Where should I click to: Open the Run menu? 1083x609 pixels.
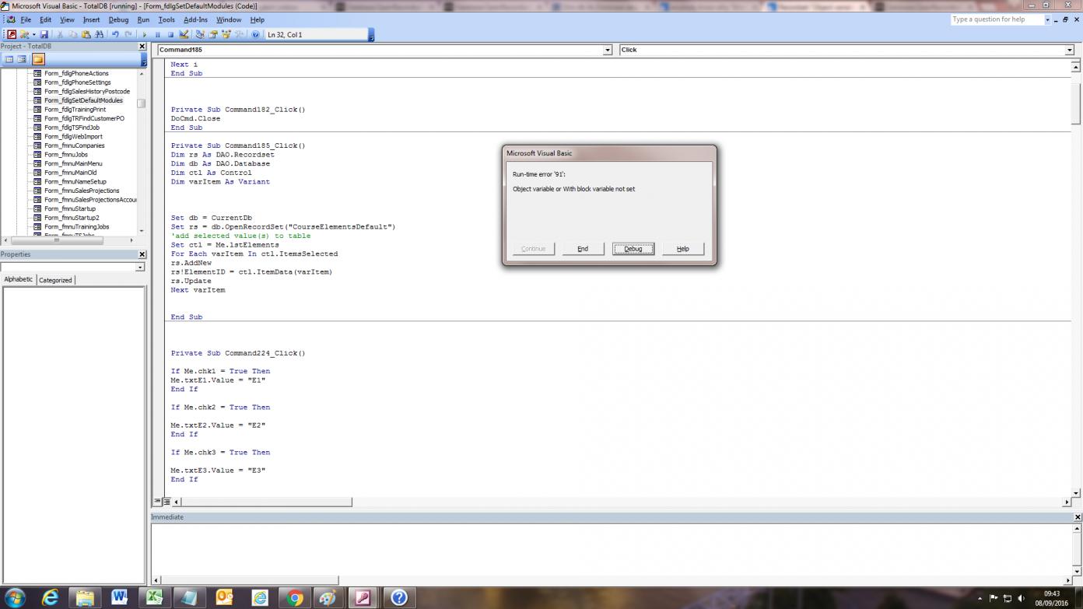pyautogui.click(x=143, y=19)
